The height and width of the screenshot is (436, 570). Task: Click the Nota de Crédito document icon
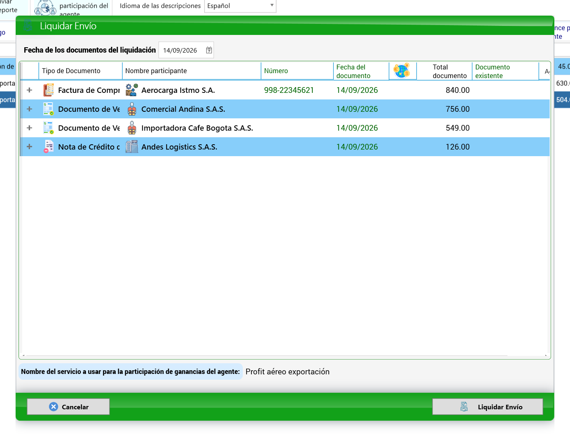[x=49, y=147]
